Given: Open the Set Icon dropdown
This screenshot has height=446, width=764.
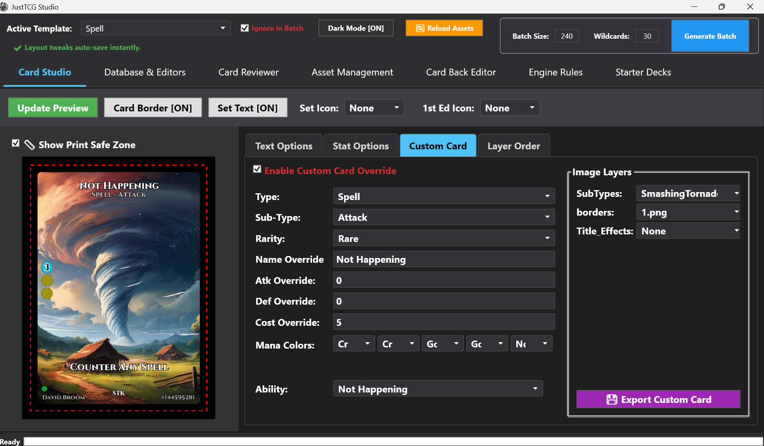Looking at the screenshot, I should click(374, 108).
